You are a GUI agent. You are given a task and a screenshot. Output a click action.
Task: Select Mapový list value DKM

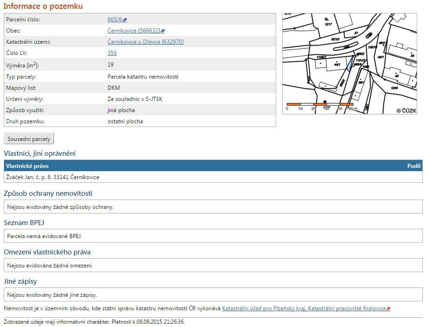(114, 88)
